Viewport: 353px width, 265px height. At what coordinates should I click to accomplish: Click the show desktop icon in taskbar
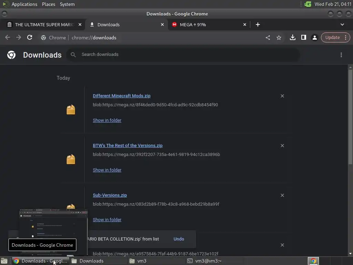(4, 261)
